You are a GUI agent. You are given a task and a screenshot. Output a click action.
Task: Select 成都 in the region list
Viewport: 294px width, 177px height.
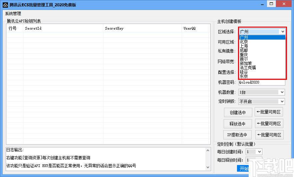(262, 50)
